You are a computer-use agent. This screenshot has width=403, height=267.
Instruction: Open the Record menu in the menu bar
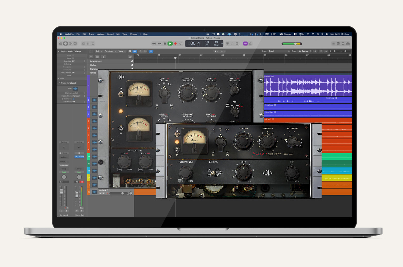coord(110,34)
